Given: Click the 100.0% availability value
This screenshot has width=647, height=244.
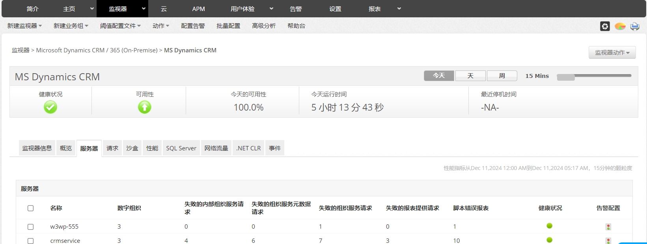Looking at the screenshot, I should click(248, 107).
